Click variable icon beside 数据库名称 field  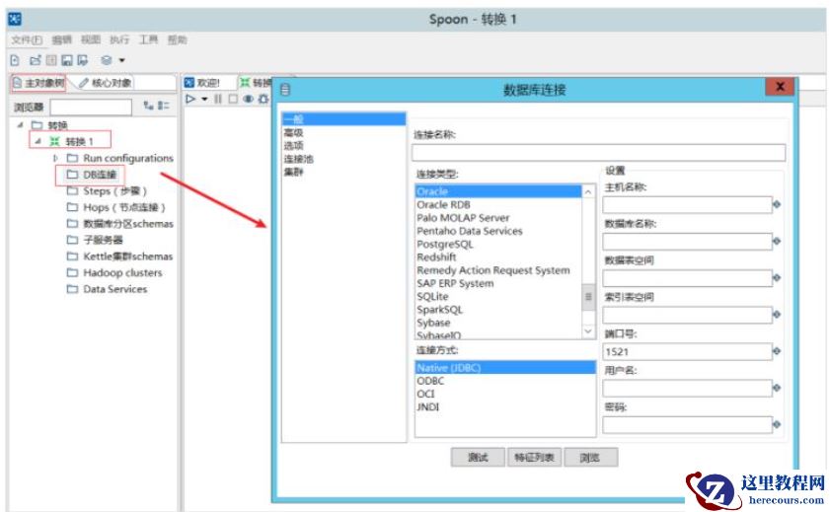(x=777, y=241)
